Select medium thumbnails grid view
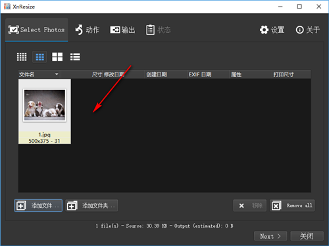This screenshot has width=329, height=246. (x=39, y=57)
